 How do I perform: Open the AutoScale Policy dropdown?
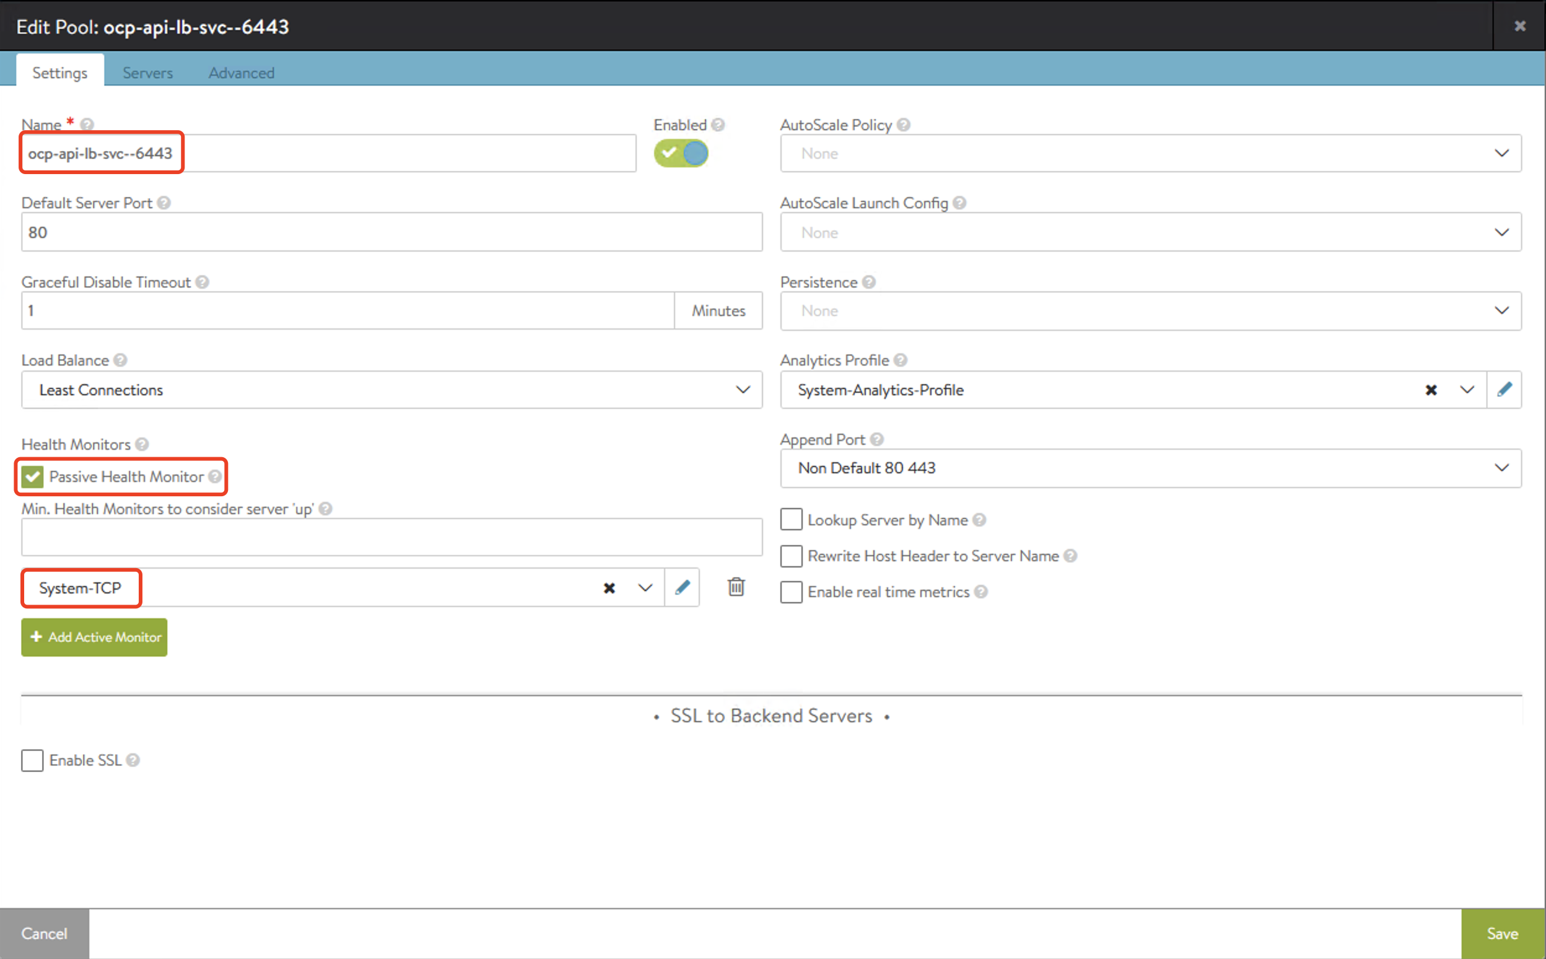[x=1150, y=154]
